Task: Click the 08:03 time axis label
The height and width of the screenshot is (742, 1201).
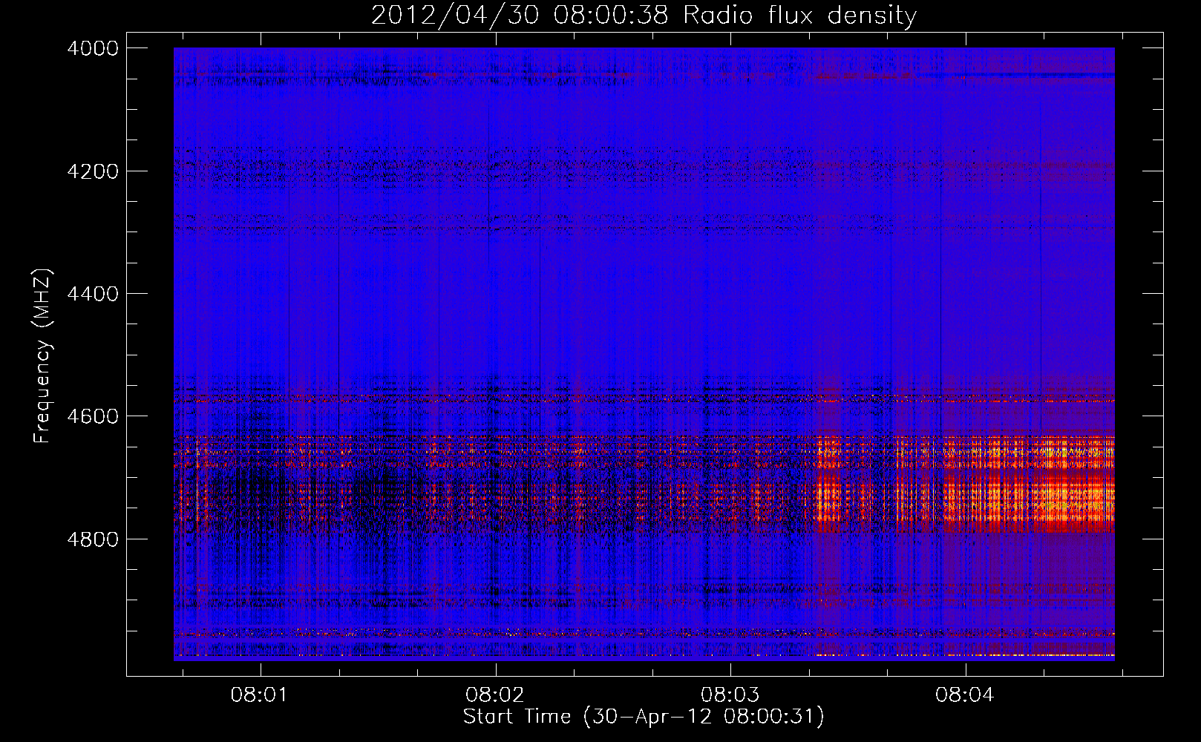Action: click(730, 695)
